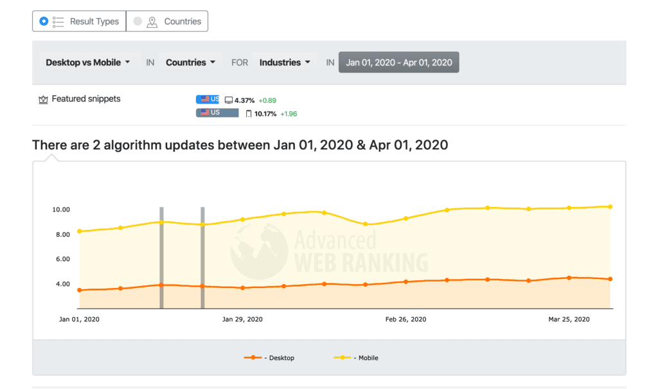The height and width of the screenshot is (389, 658).
Task: Click the list icon beside Result Types
Action: 58,22
